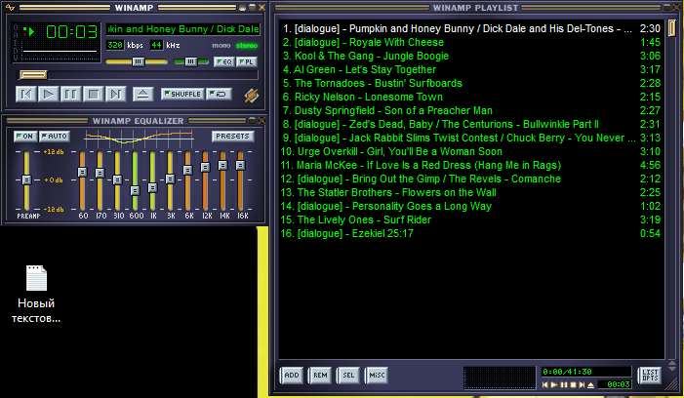Click the 170 Hz equalizer band slider

pyautogui.click(x=100, y=173)
